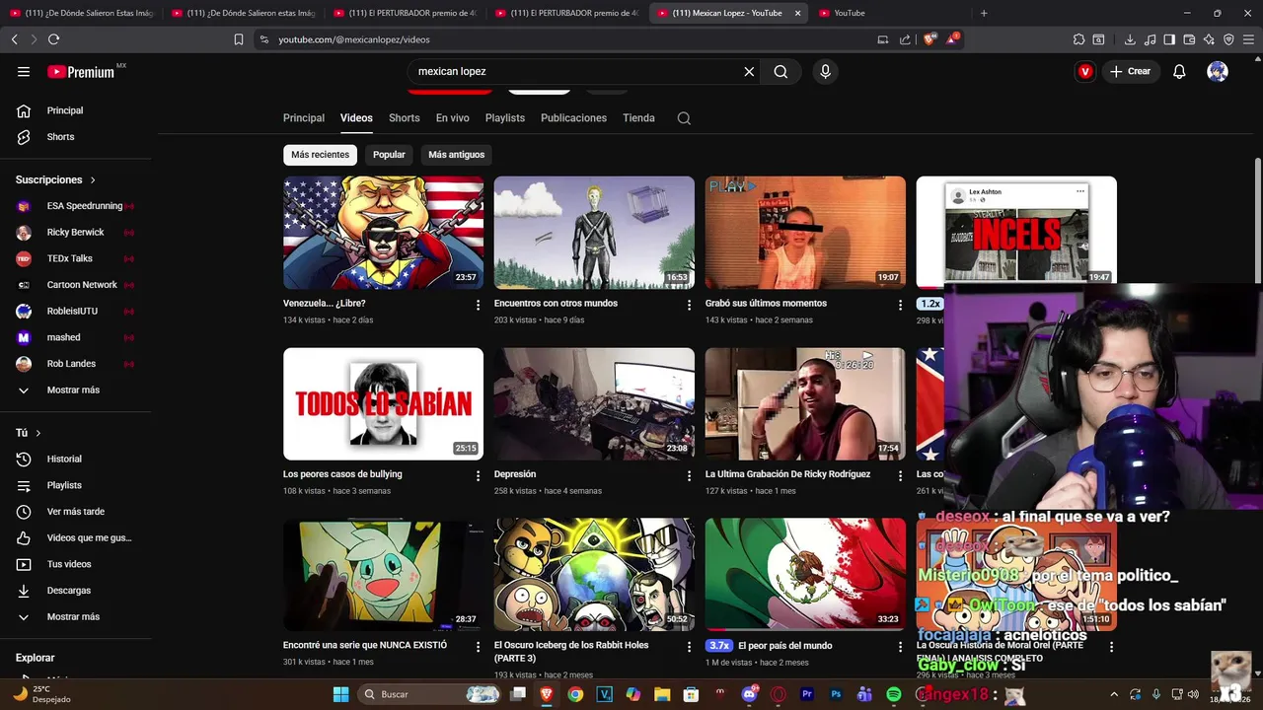Screen dimensions: 1263x710
Task: Open the browser main menu (three lines)
Action: (1248, 39)
